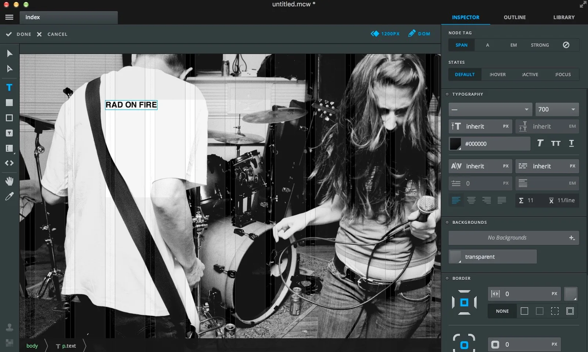This screenshot has width=588, height=352.
Task: Open the font family dropdown
Action: pos(490,109)
